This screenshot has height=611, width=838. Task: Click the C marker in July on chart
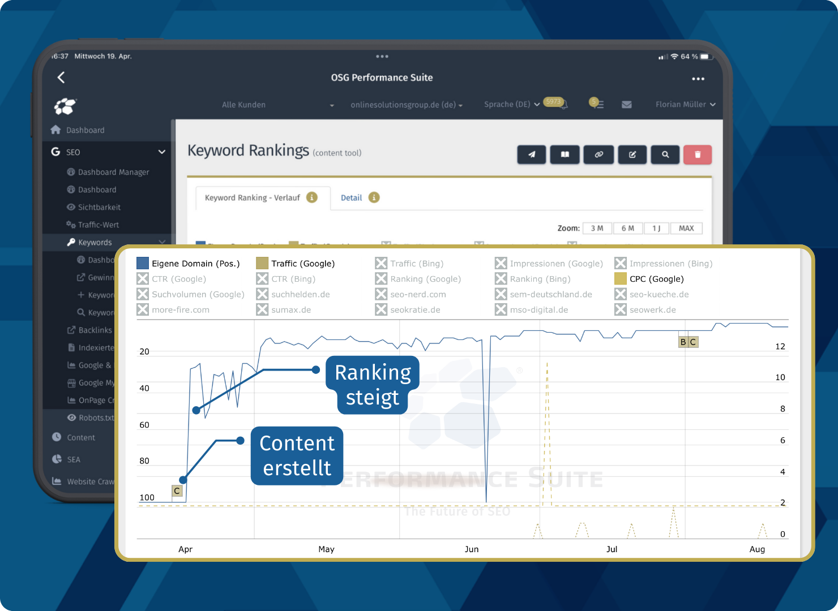point(693,342)
